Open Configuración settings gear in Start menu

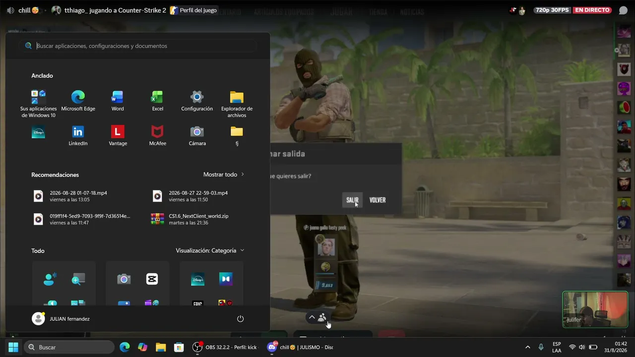tap(197, 101)
